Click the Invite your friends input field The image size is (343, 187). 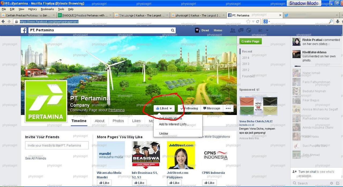point(57,145)
